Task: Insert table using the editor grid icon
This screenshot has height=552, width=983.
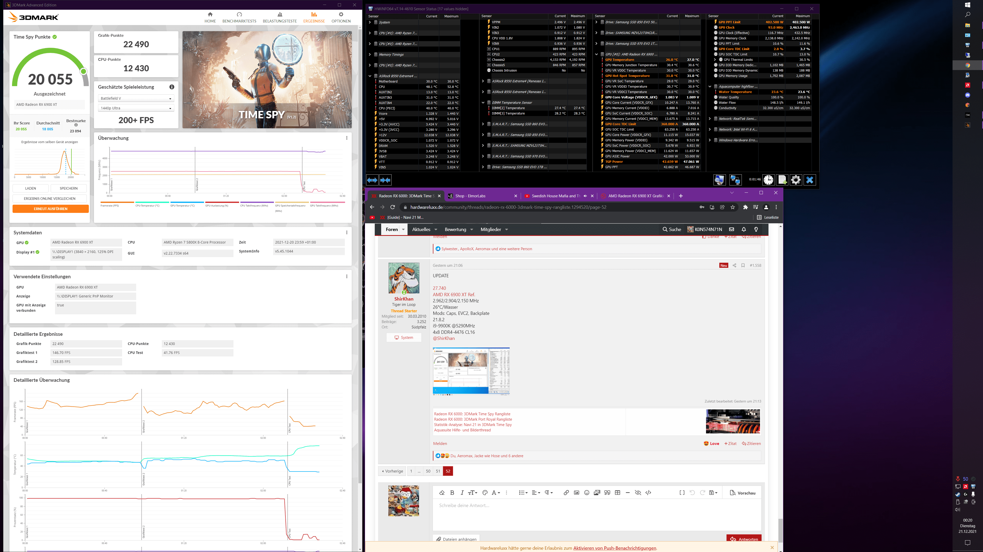Action: pyautogui.click(x=617, y=492)
